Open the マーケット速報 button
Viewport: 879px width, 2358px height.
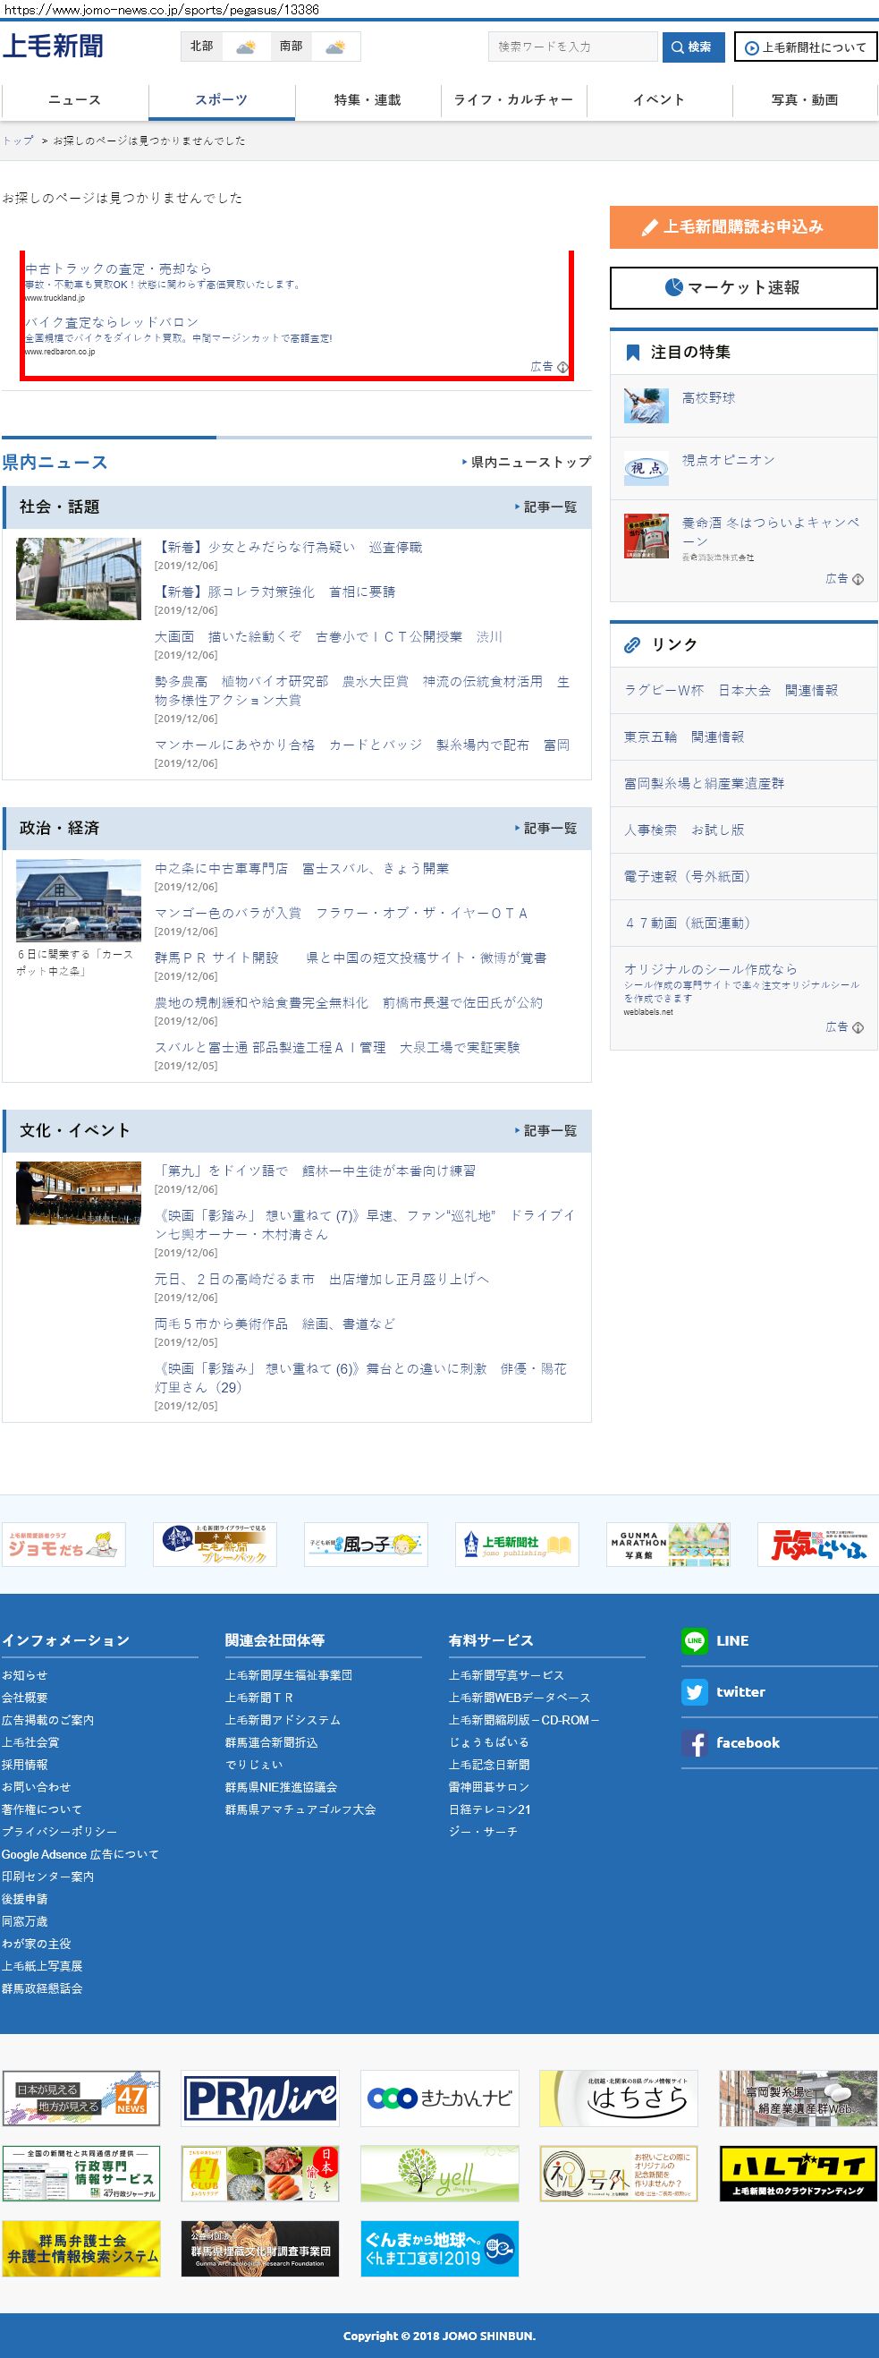click(743, 287)
